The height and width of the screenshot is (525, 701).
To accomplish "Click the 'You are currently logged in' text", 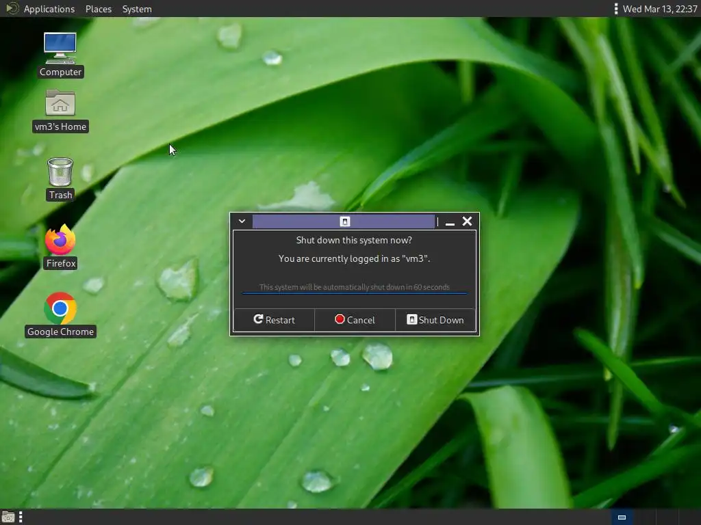I will click(354, 258).
